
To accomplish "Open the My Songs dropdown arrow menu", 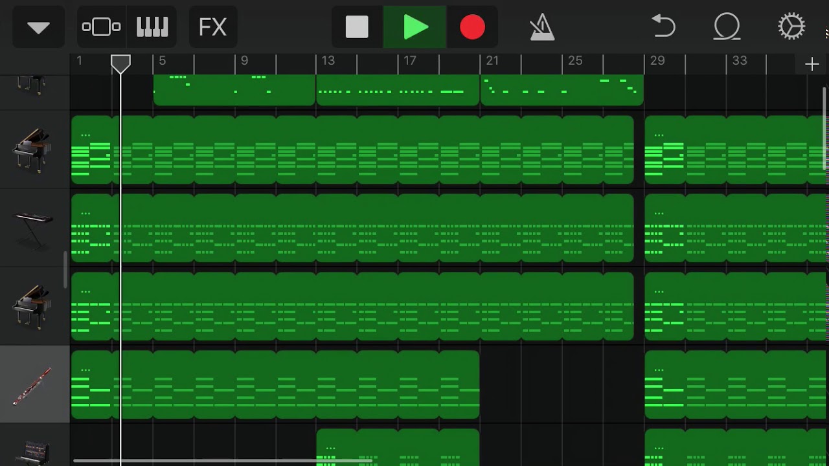I will tap(38, 27).
